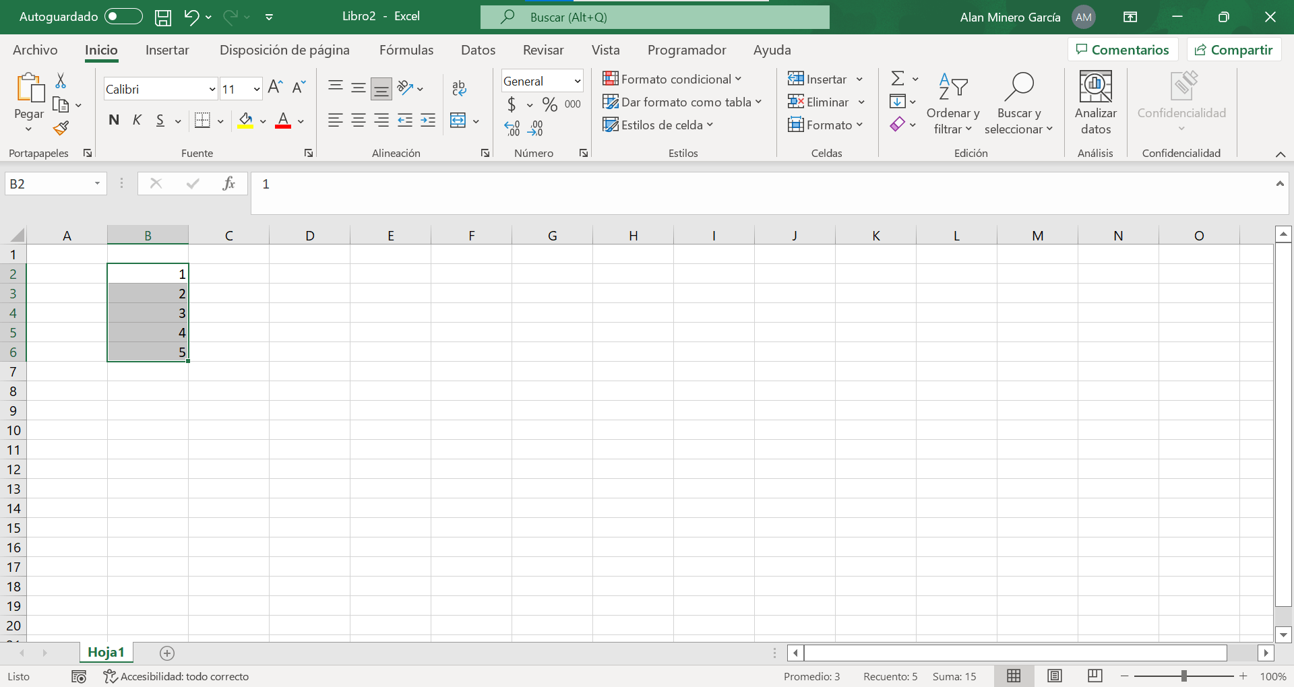Click the Comentarios button

[x=1123, y=50]
